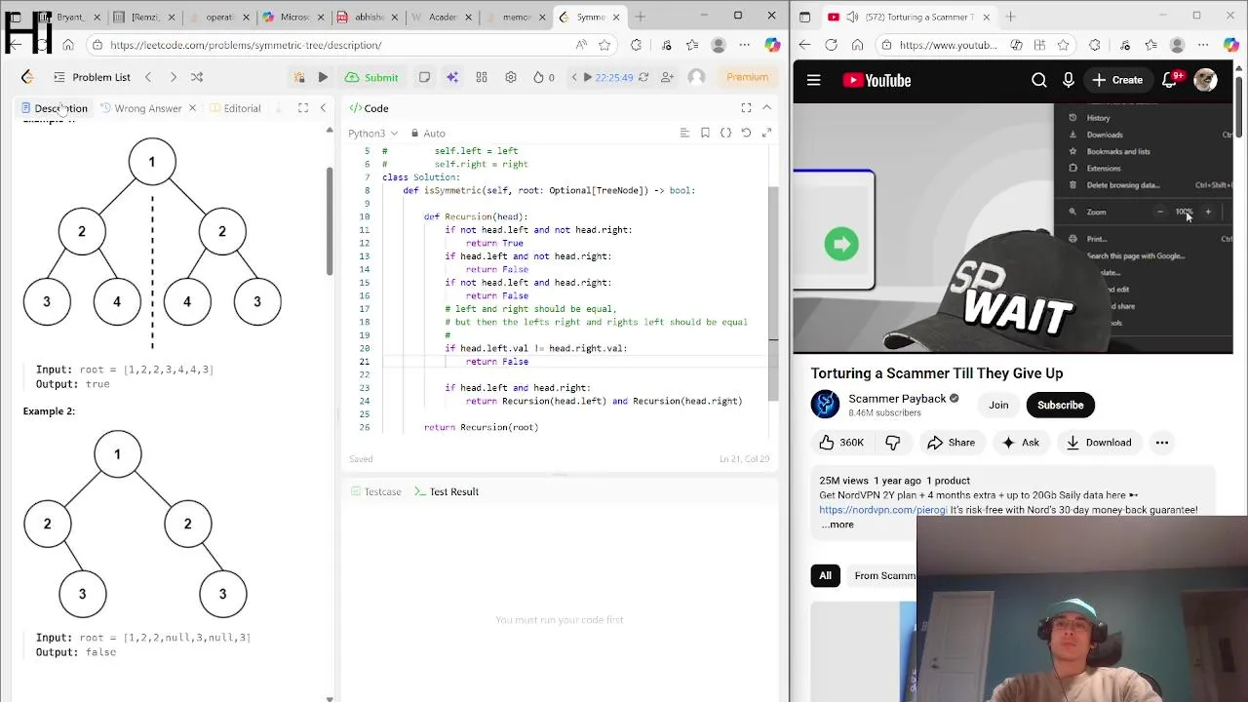Click the bookmark icon in editor toolbar

tap(705, 133)
